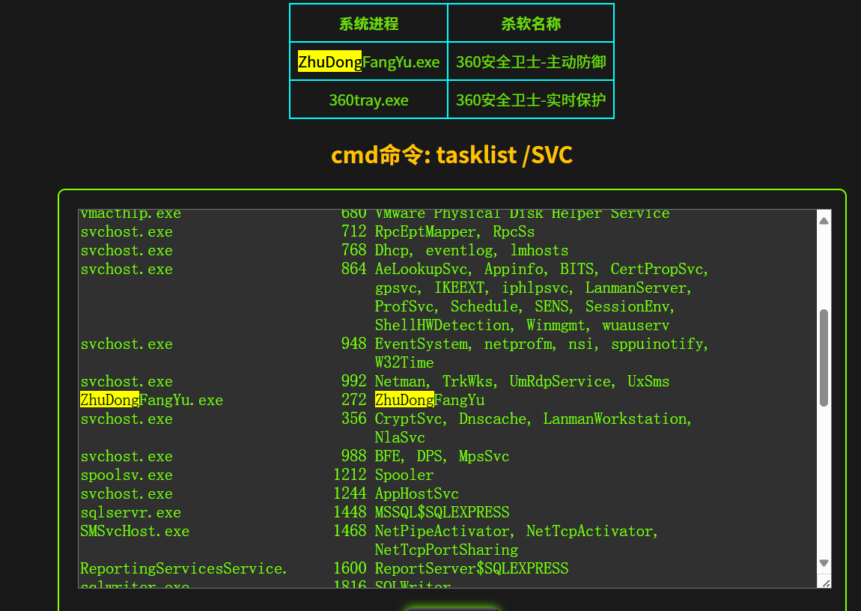Click the RpcEptMapper, RpcSs services text
The width and height of the screenshot is (861, 611).
tap(454, 231)
